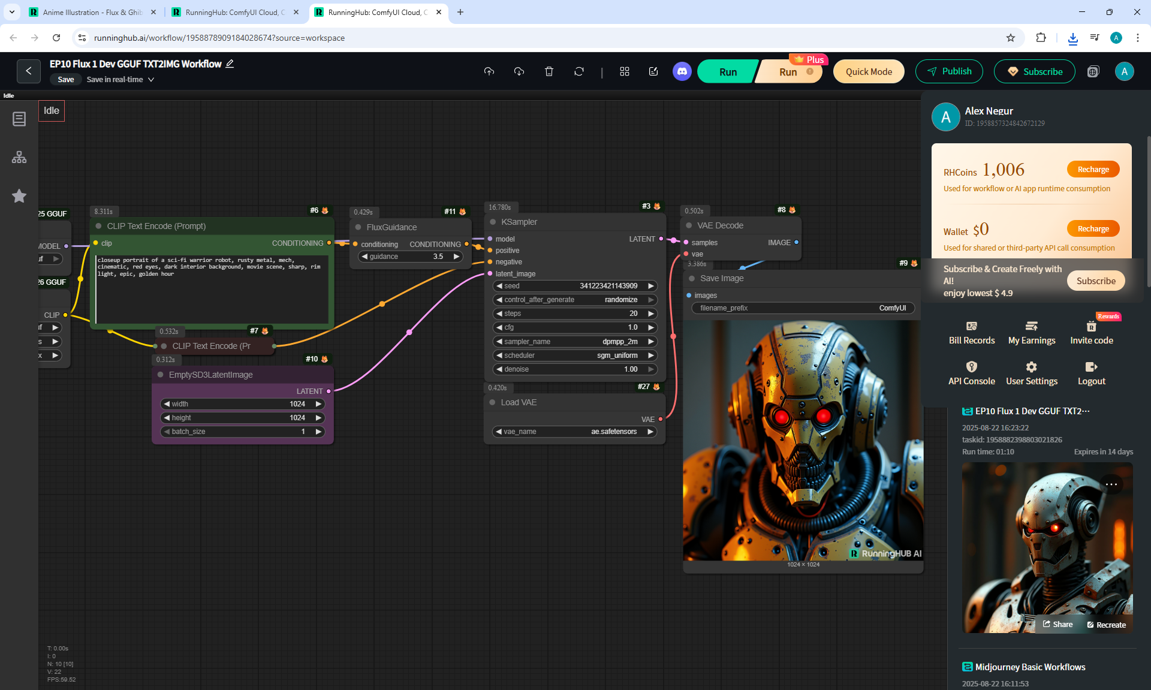Increase guidance value with right arrow
The height and width of the screenshot is (690, 1151).
[456, 257]
